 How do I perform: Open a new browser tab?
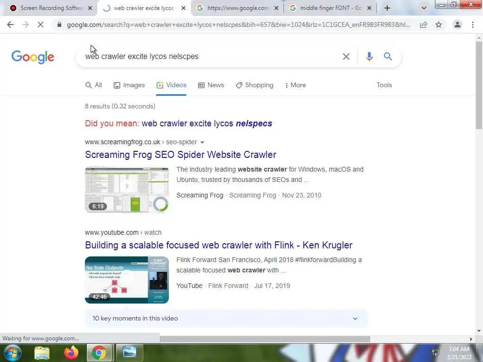(387, 8)
